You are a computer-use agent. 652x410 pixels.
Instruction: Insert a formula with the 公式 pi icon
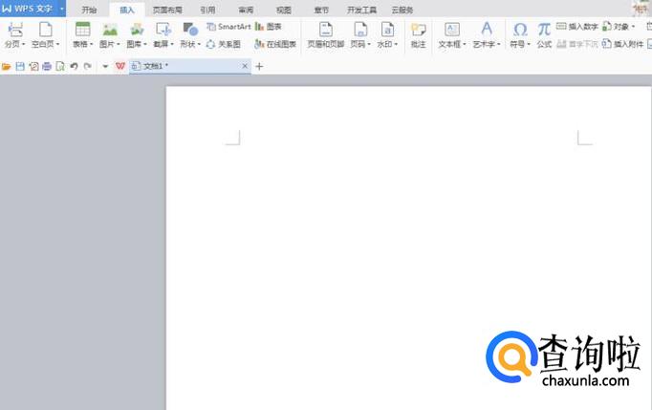[x=544, y=30]
